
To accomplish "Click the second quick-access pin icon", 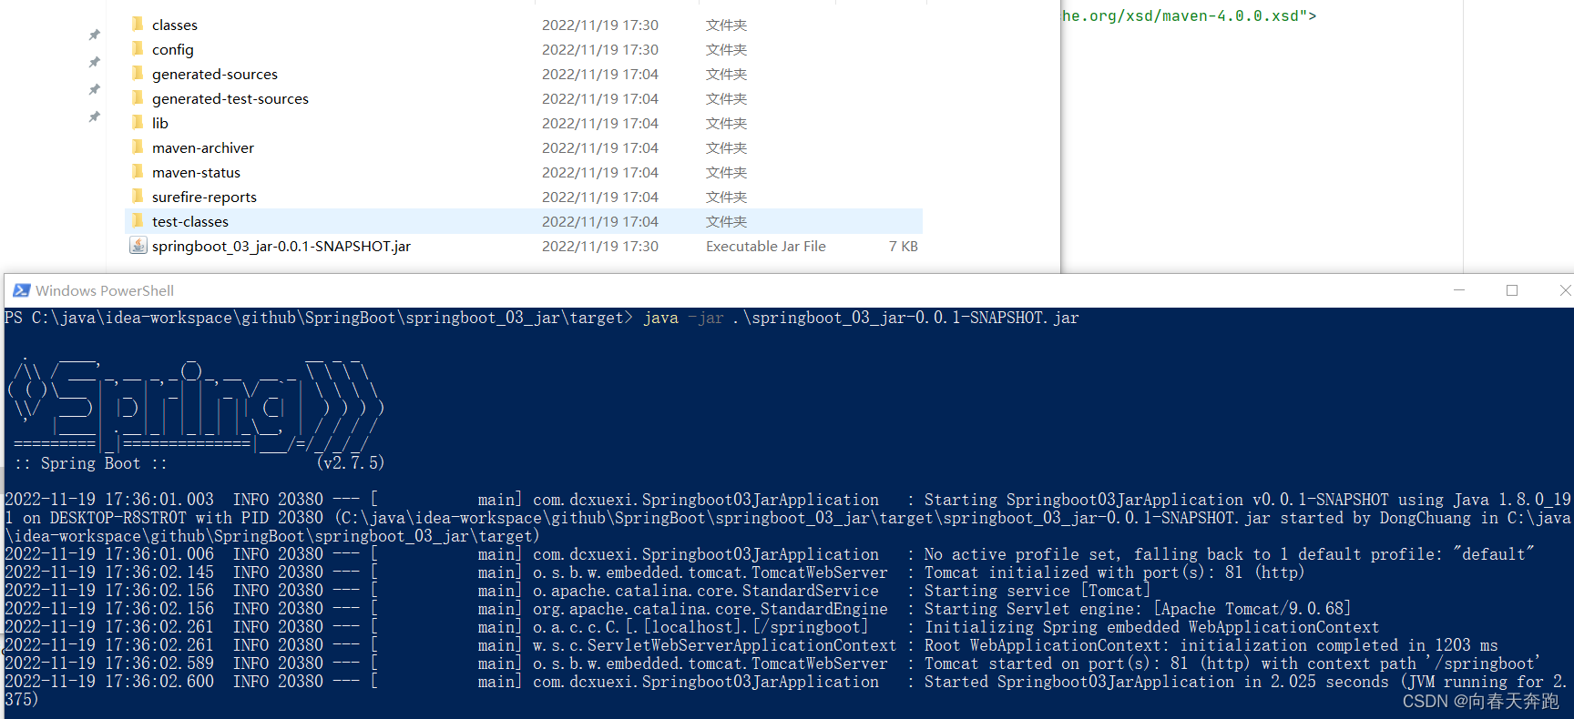I will pyautogui.click(x=94, y=62).
